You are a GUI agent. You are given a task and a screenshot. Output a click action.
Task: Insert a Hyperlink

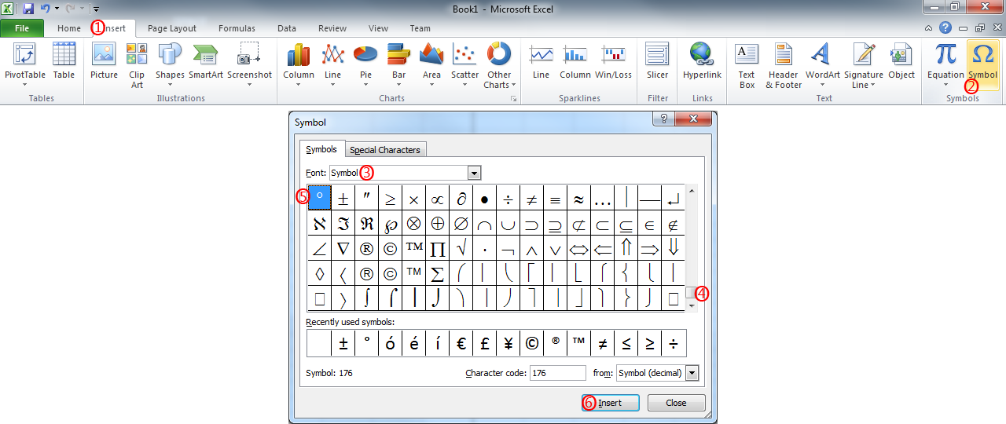click(702, 61)
